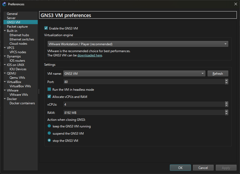Click the Refresh button
Image resolution: width=240 pixels, height=174 pixels.
pyautogui.click(x=218, y=74)
